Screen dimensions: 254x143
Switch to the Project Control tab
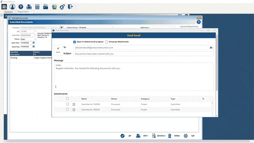23,12
